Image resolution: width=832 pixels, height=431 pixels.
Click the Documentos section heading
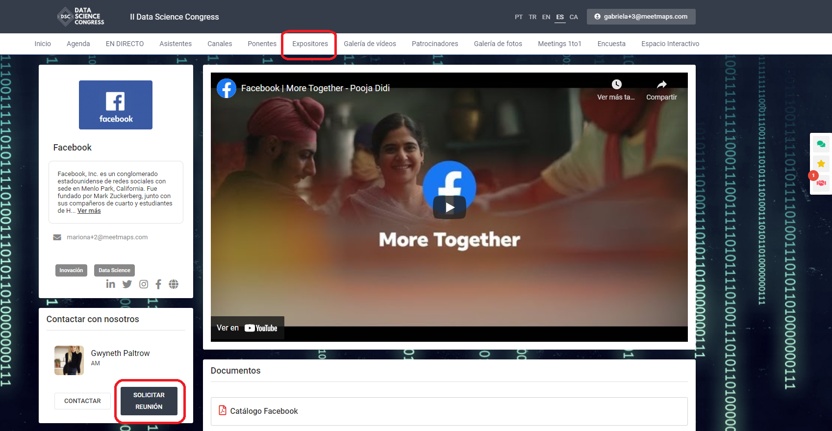235,371
